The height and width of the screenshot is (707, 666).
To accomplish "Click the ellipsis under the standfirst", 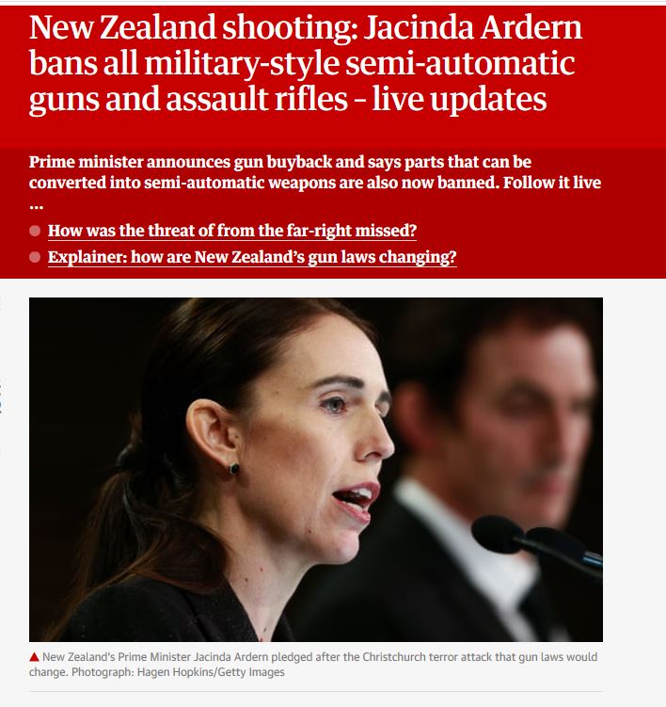I will coord(36,207).
